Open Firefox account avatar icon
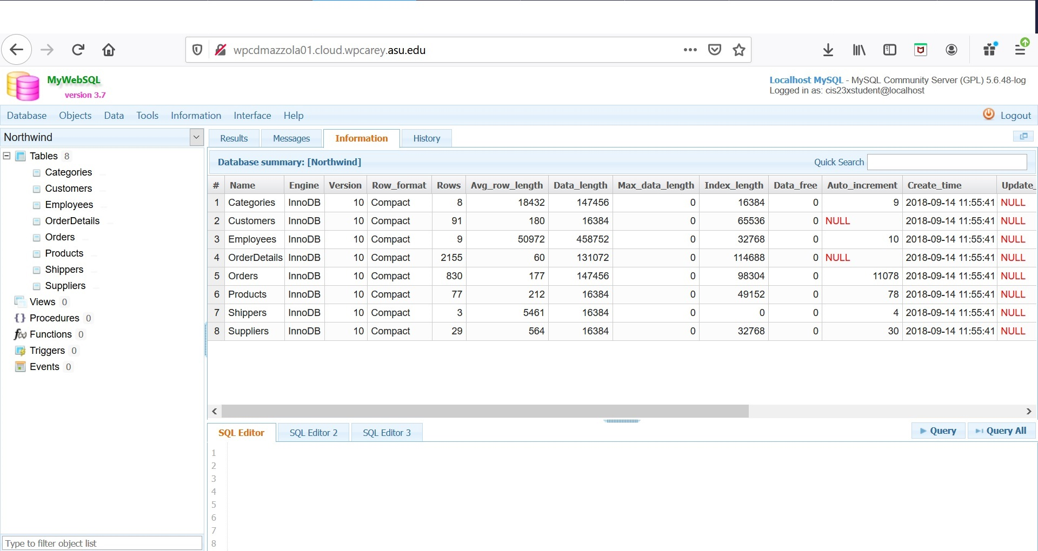Image resolution: width=1038 pixels, height=551 pixels. (951, 50)
